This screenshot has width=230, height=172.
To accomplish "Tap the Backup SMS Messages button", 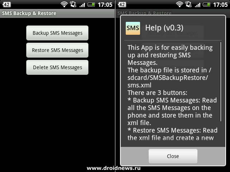I will (x=57, y=33).
